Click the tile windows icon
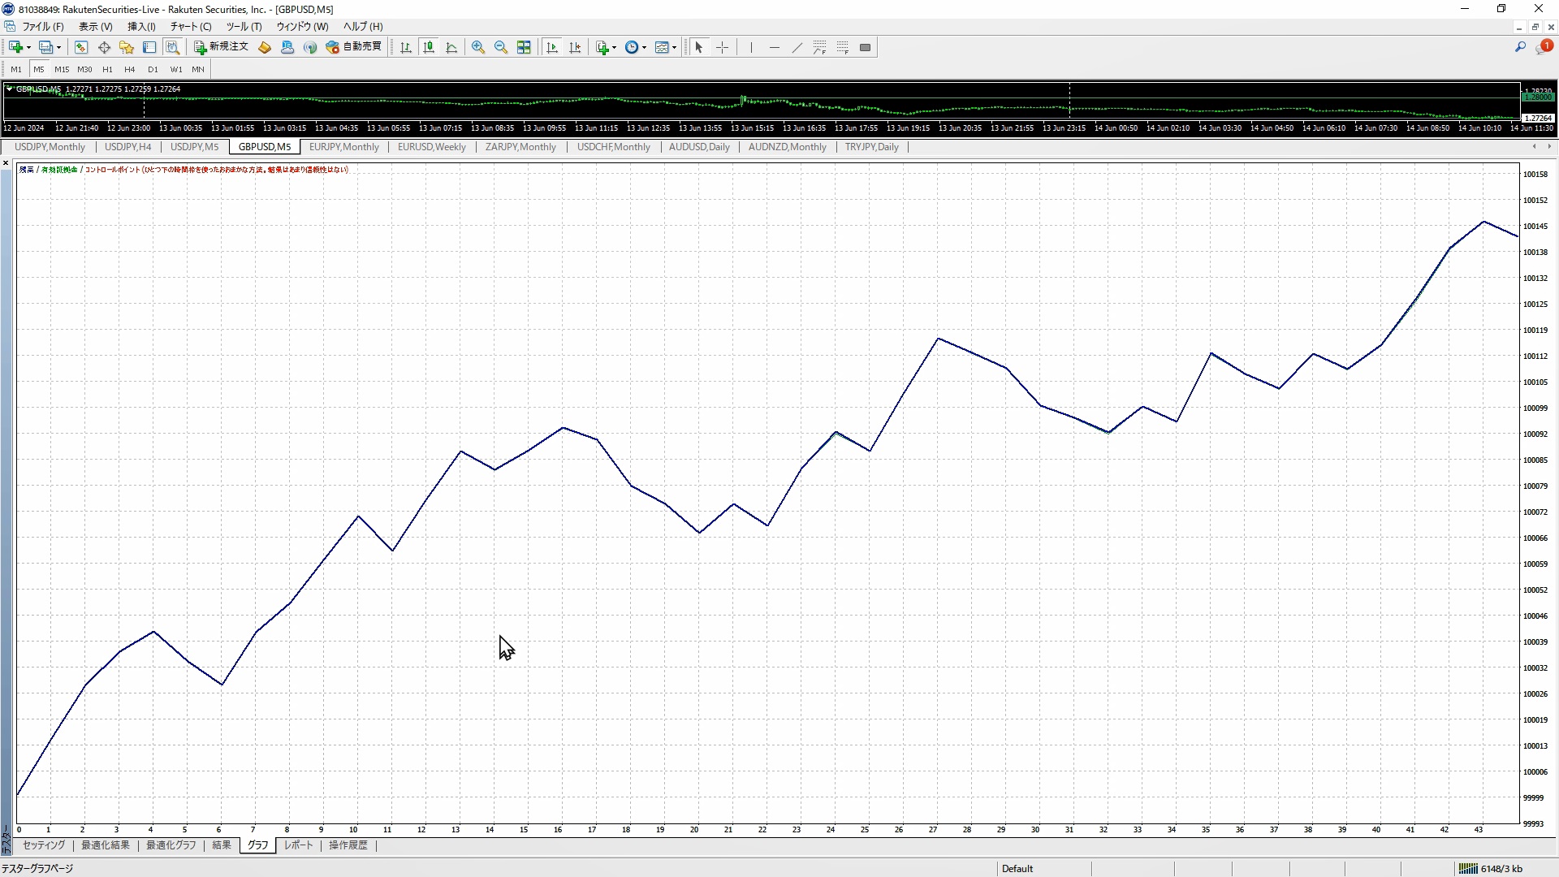 pyautogui.click(x=524, y=47)
